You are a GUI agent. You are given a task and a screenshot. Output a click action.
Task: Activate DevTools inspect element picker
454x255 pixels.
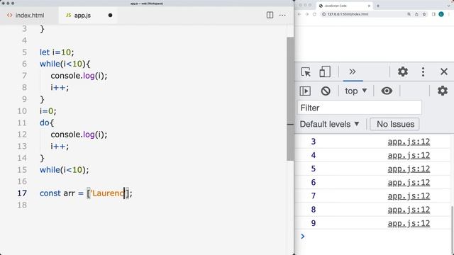(306, 72)
